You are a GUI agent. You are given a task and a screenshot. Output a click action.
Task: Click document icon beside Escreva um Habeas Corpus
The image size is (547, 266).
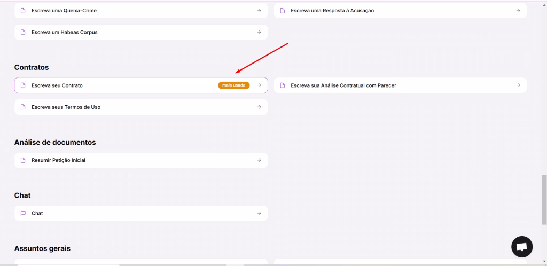click(x=23, y=32)
